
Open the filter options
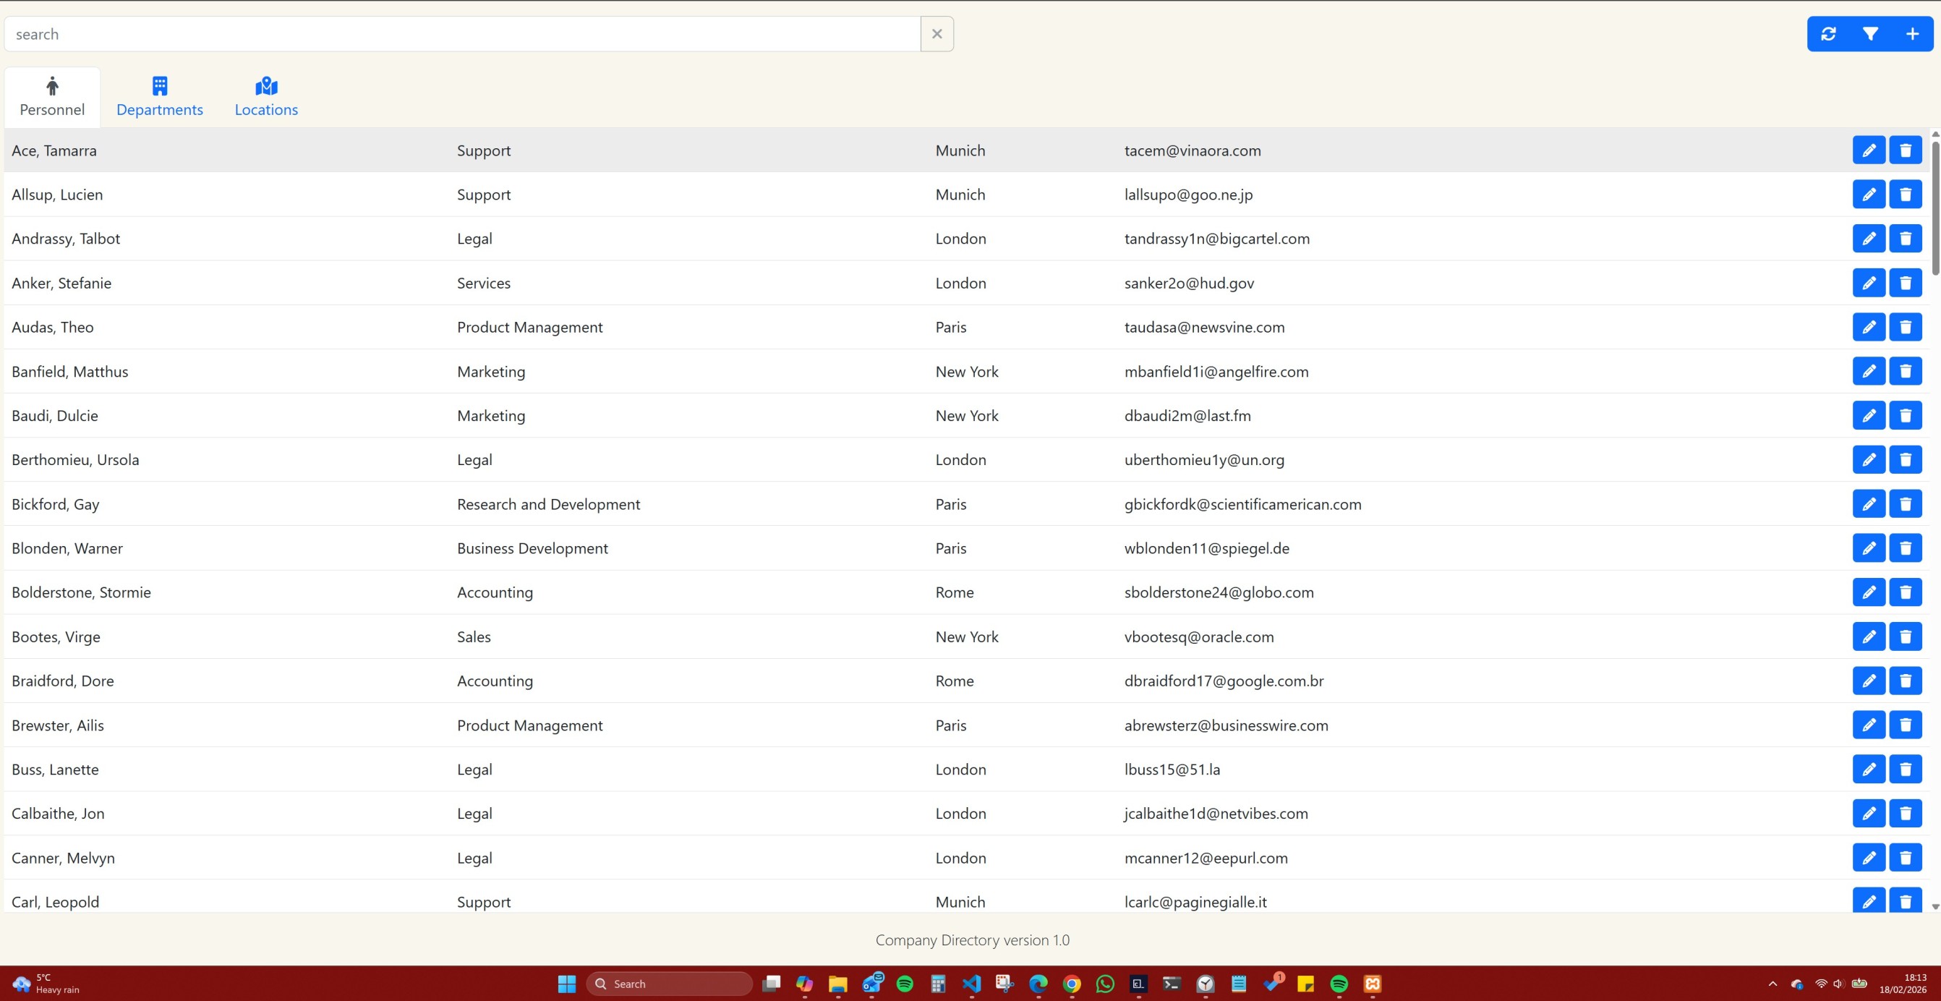1870,33
